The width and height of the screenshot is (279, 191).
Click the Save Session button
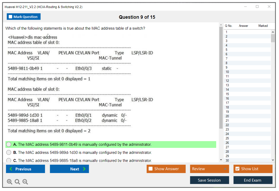pyautogui.click(x=209, y=180)
